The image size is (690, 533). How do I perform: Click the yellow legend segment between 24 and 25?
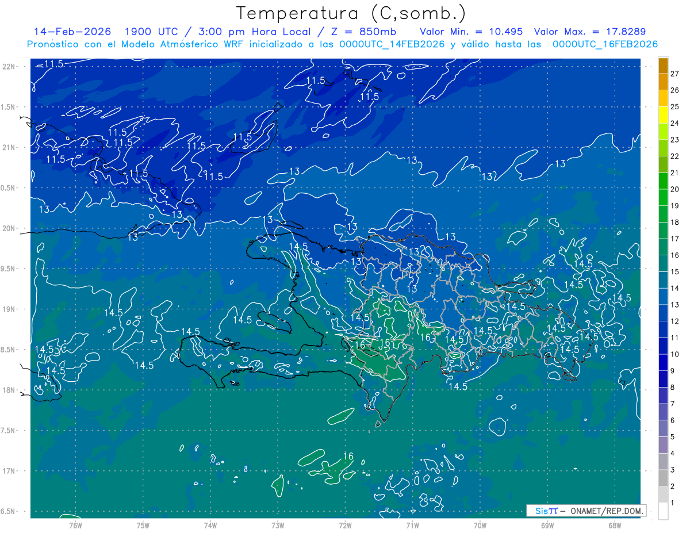(x=663, y=115)
